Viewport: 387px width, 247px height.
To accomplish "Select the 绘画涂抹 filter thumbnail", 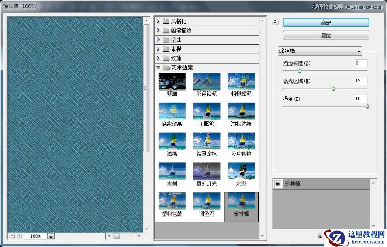I will (x=206, y=141).
